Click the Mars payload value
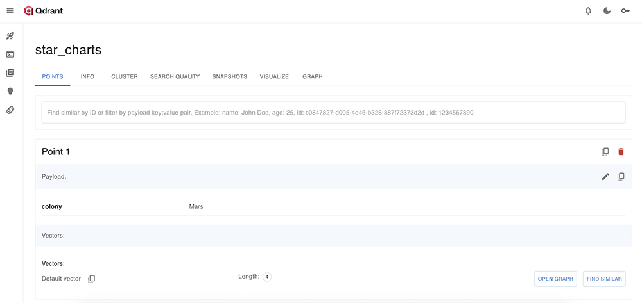The height and width of the screenshot is (303, 642). 196,206
